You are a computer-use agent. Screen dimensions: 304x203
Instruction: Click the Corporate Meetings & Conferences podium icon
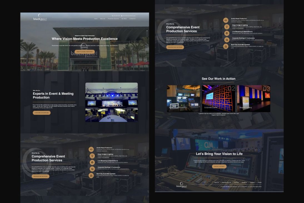tap(226, 39)
